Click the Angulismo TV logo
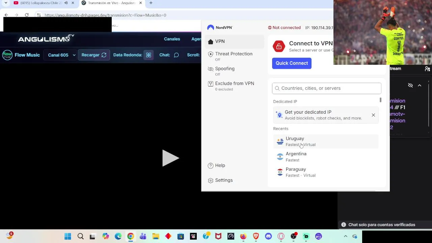 tap(46, 39)
